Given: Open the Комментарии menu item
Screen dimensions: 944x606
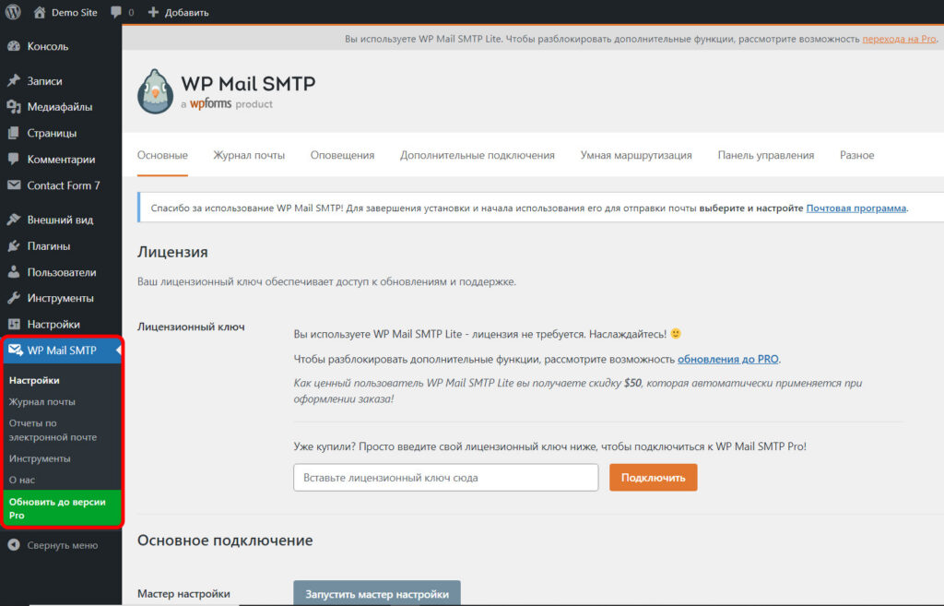Looking at the screenshot, I should [x=60, y=159].
